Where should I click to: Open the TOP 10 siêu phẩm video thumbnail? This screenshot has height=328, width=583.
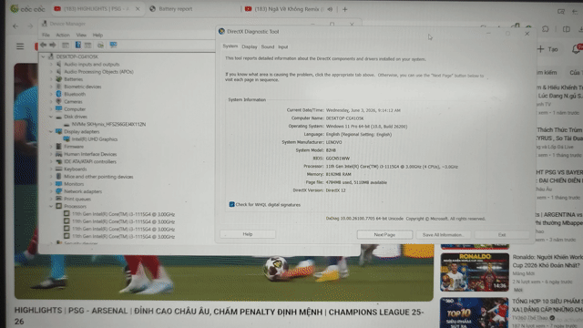click(x=475, y=313)
